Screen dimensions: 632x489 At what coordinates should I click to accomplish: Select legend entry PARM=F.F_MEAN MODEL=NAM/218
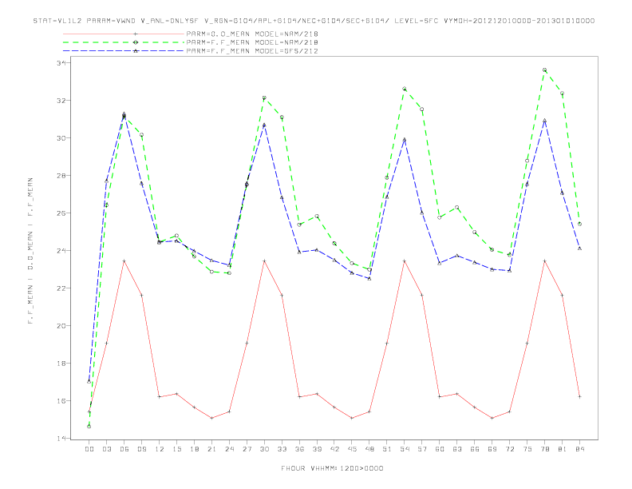252,42
